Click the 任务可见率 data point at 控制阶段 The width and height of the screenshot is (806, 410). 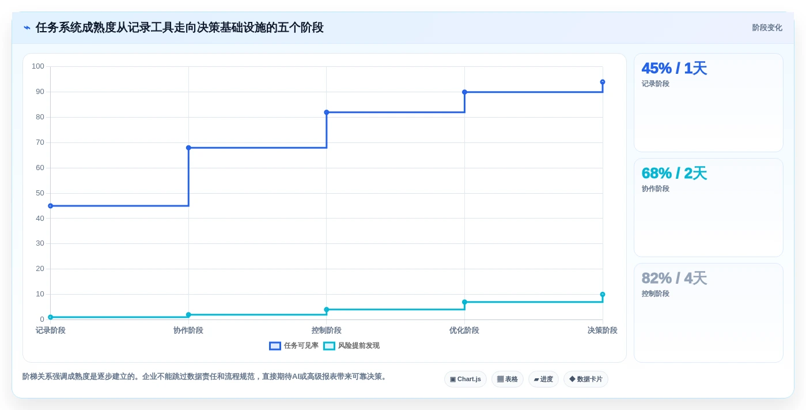point(327,112)
